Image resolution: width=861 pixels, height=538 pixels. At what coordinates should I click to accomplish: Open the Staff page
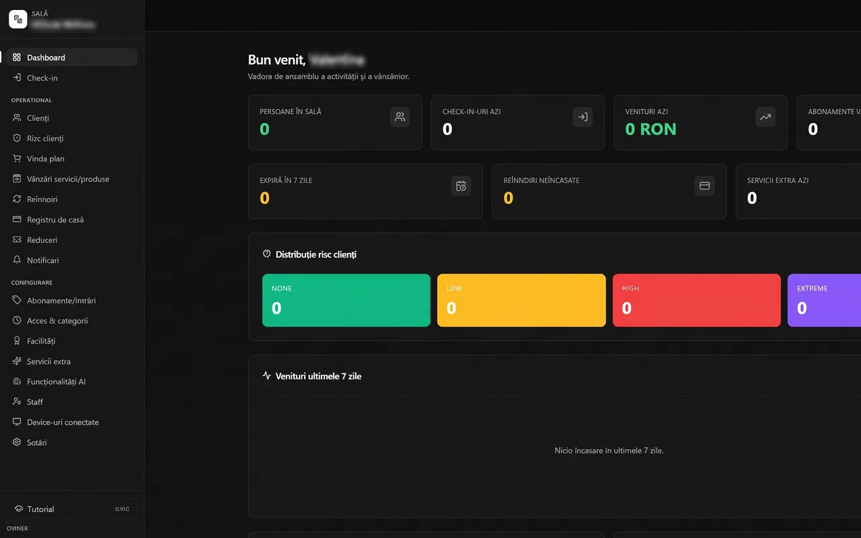(71, 401)
